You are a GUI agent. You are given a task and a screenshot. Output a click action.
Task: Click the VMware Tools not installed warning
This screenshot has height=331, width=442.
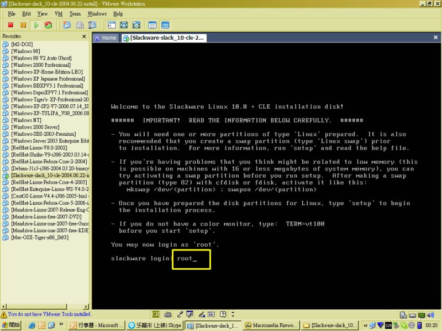click(46, 314)
